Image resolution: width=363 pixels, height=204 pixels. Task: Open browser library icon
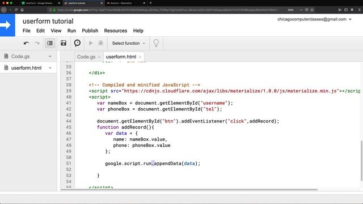coord(340,10)
